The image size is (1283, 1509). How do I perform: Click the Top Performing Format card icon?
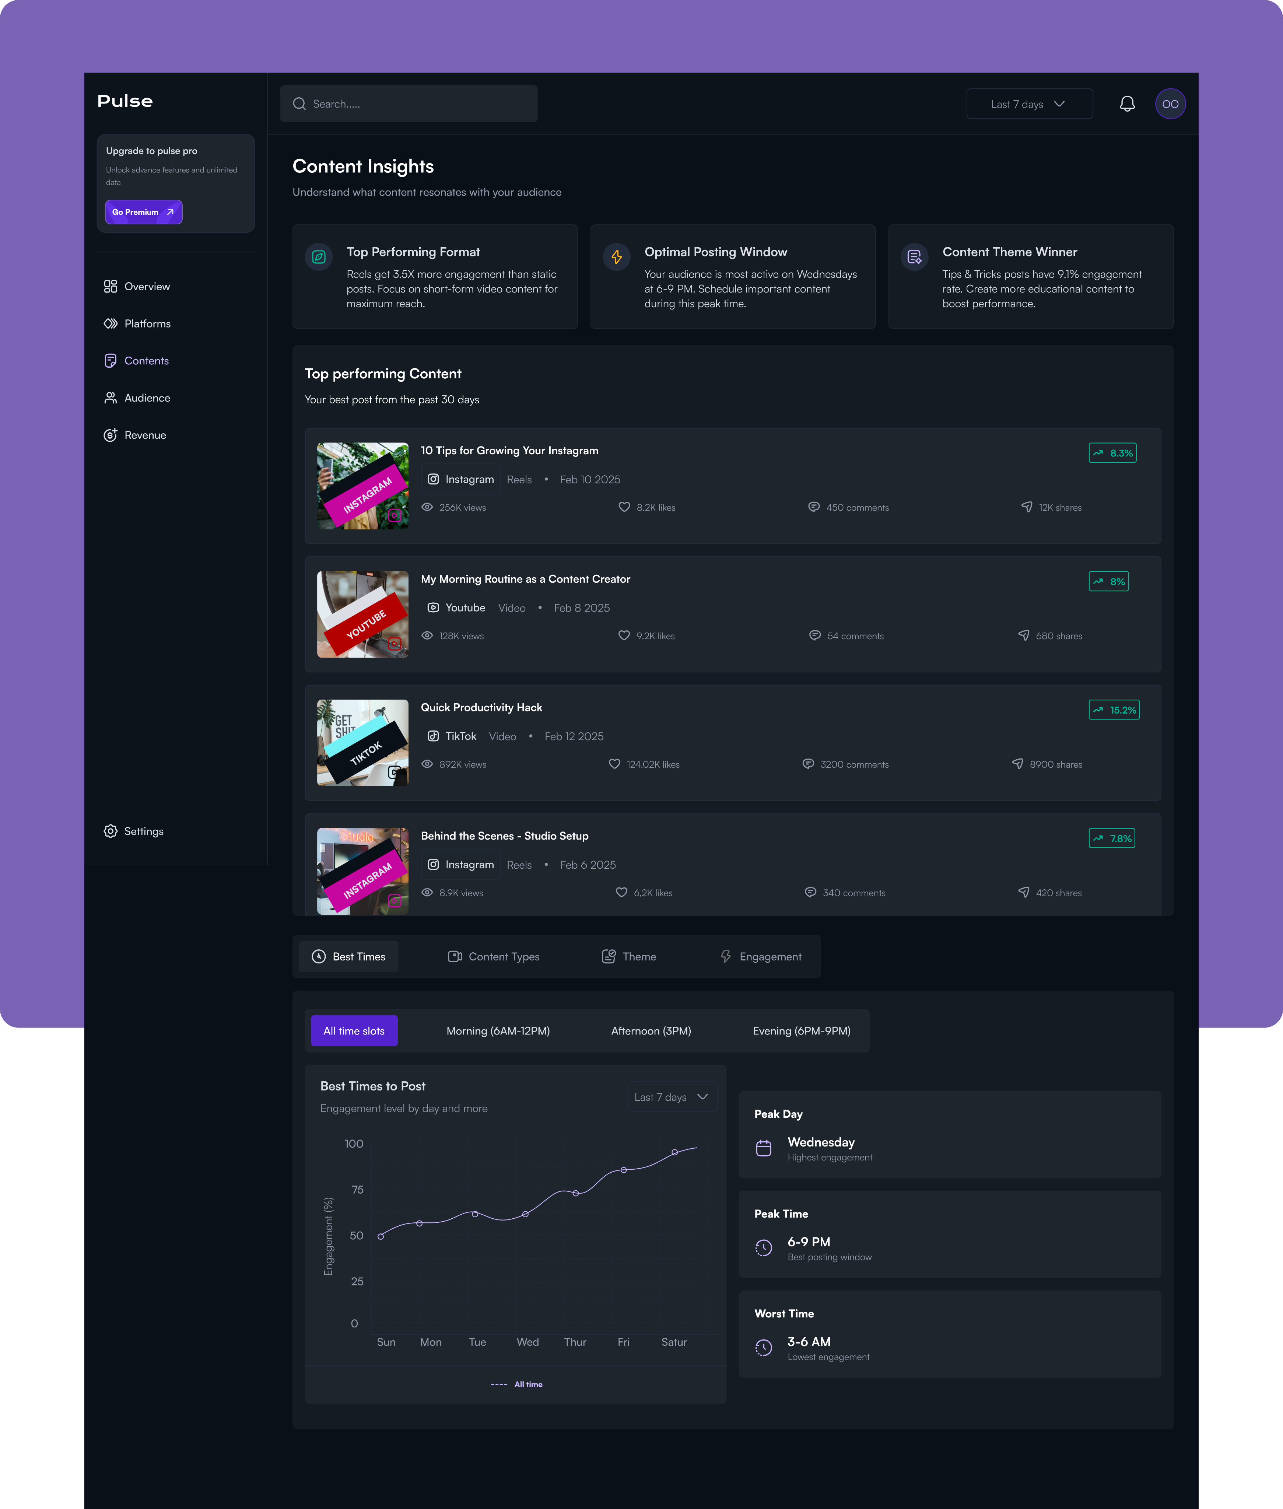tap(319, 257)
